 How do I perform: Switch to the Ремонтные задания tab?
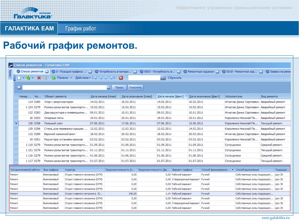tap(201, 72)
